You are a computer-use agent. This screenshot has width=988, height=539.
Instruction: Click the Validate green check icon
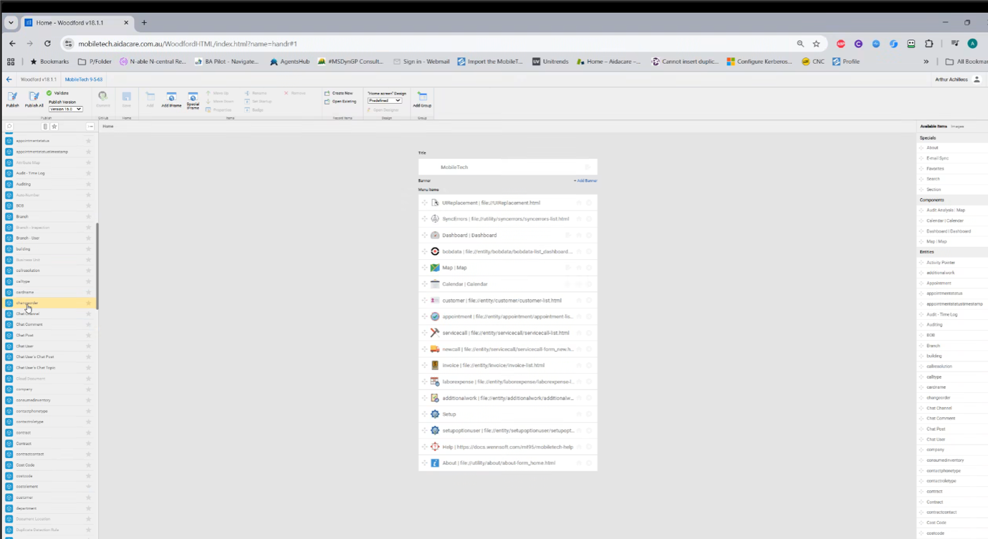point(49,93)
